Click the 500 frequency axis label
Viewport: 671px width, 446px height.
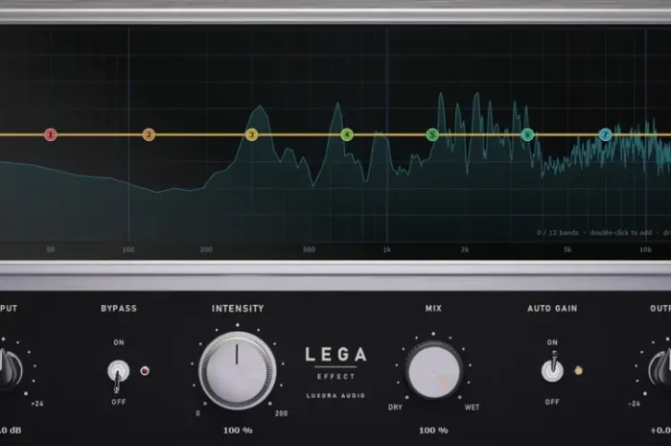pos(309,249)
